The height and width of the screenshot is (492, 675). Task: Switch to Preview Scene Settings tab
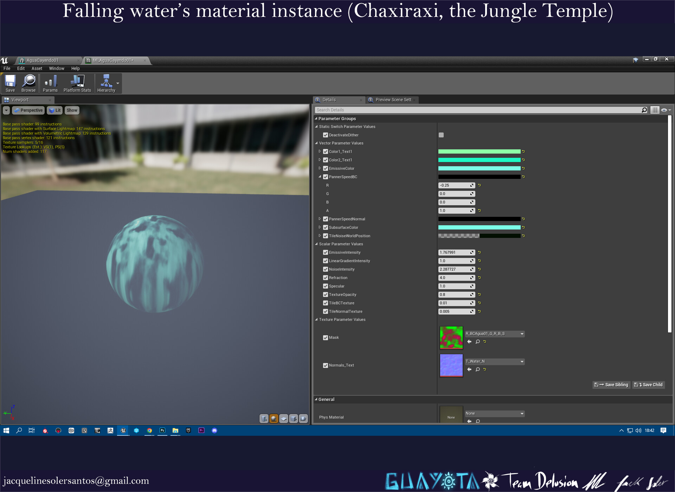[393, 100]
